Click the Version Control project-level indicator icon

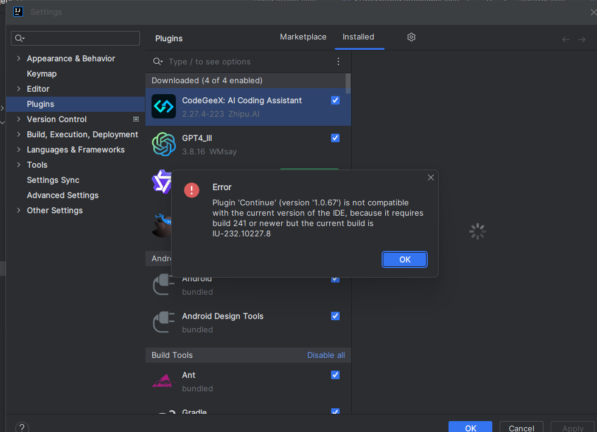pyautogui.click(x=136, y=120)
